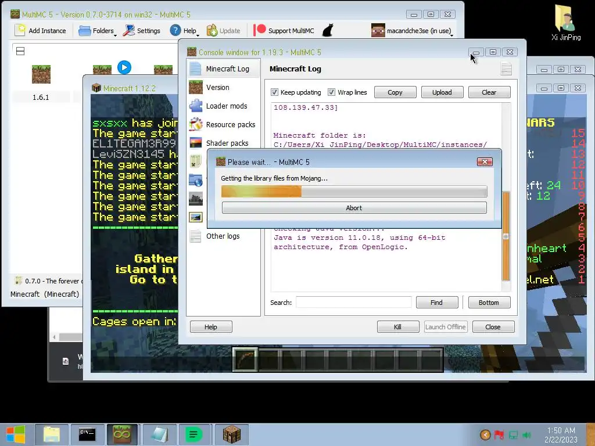This screenshot has height=446, width=595.
Task: Select the 1.6.1 instance
Action: pos(41,84)
